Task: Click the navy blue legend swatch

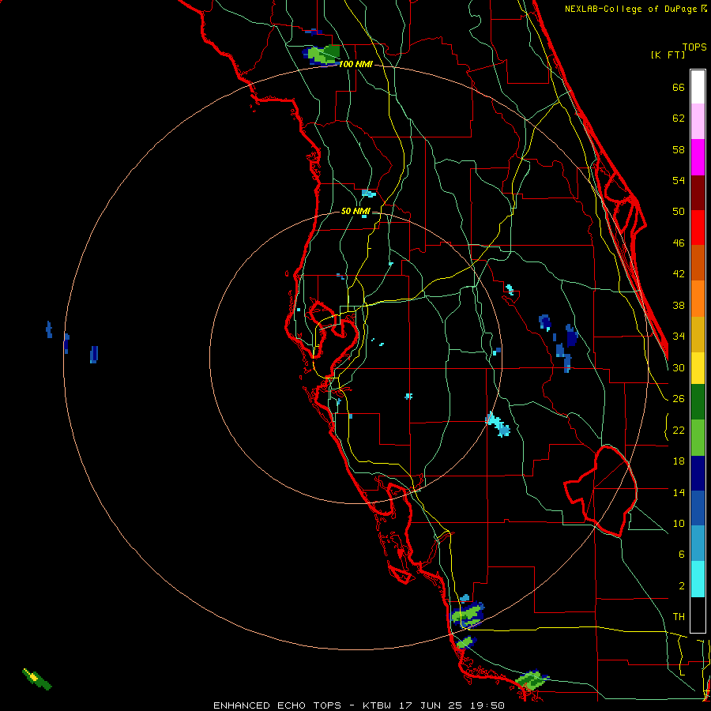Action: click(698, 473)
